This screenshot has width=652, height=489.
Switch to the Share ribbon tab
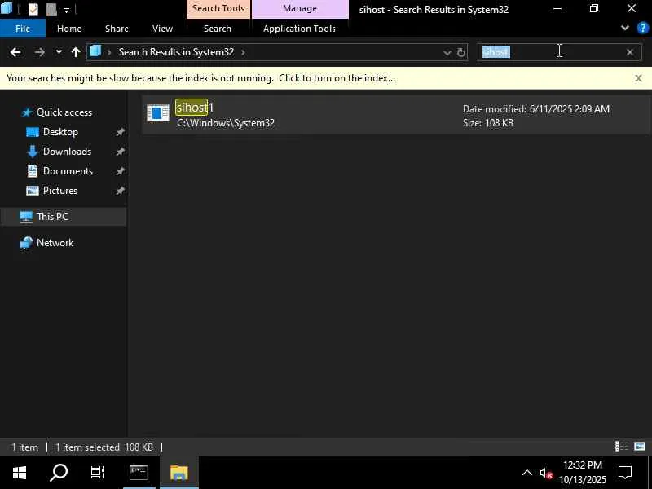(x=117, y=29)
